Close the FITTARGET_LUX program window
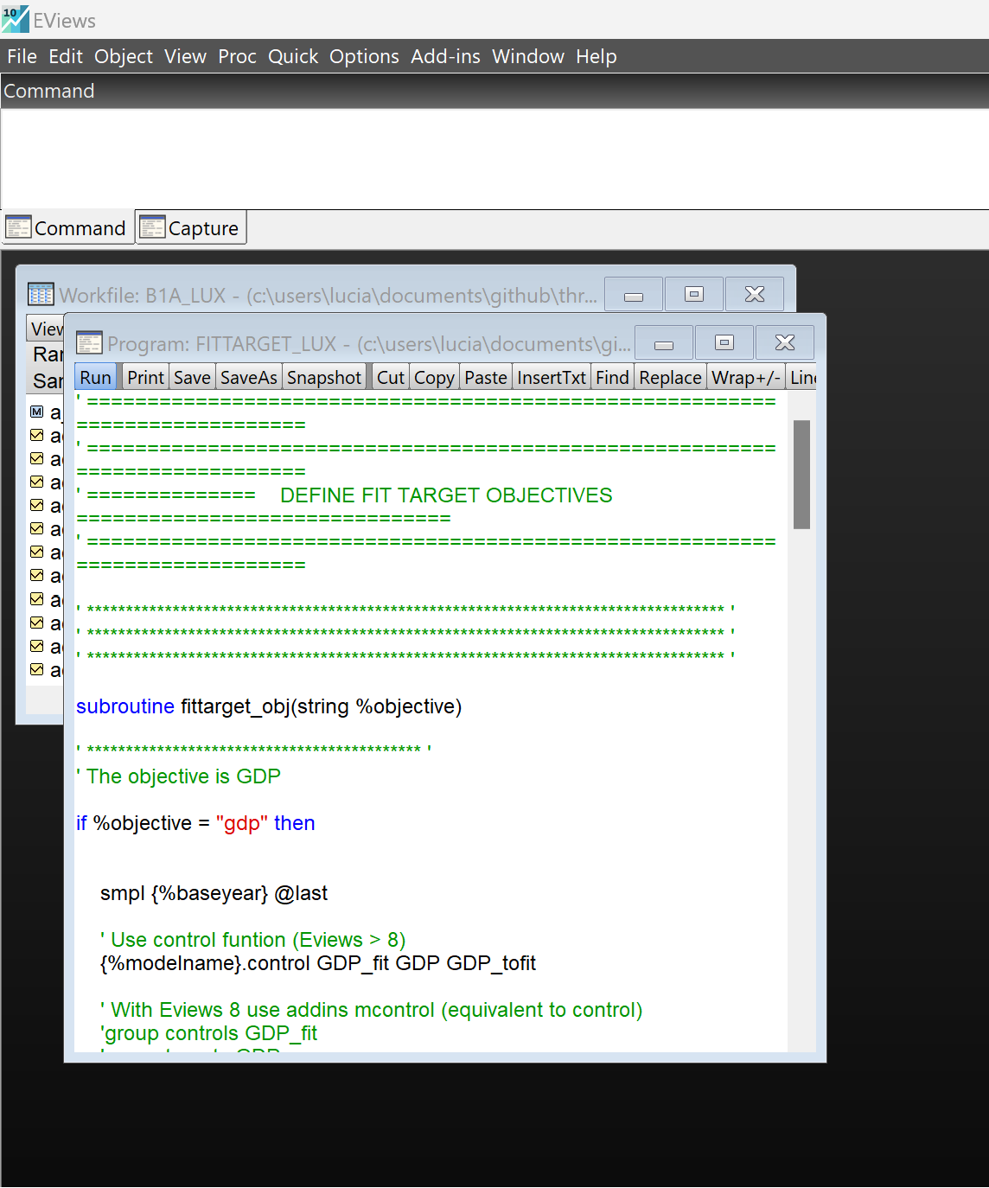 pyautogui.click(x=785, y=343)
